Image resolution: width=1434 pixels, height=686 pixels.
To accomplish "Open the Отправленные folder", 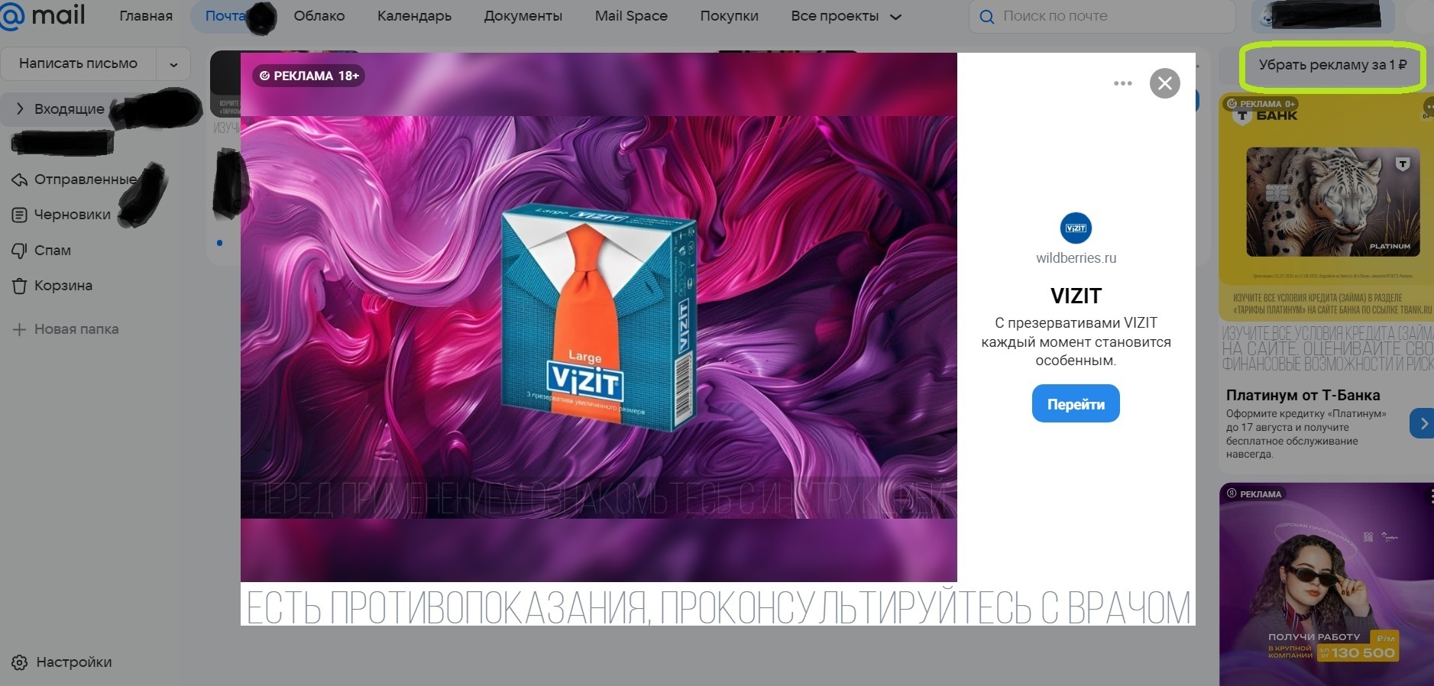I will pyautogui.click(x=85, y=180).
